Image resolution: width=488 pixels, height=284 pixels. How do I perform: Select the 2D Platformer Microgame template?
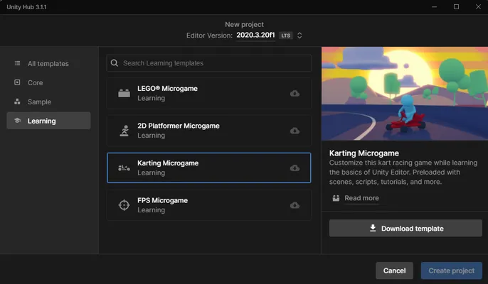pos(209,131)
